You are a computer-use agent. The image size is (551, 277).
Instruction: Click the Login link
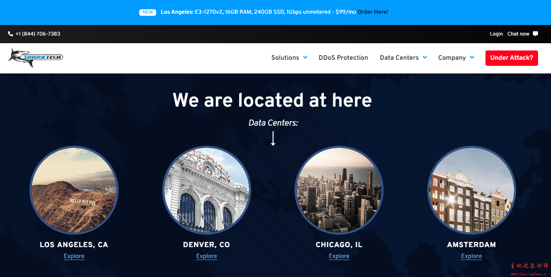[496, 34]
